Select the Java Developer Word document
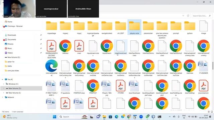Screen dimensions: 214x120 coord(134,87)
